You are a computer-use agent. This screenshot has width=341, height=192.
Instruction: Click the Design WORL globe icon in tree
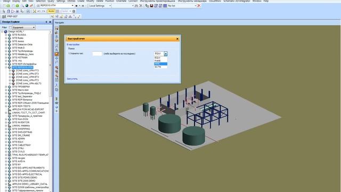(6, 31)
